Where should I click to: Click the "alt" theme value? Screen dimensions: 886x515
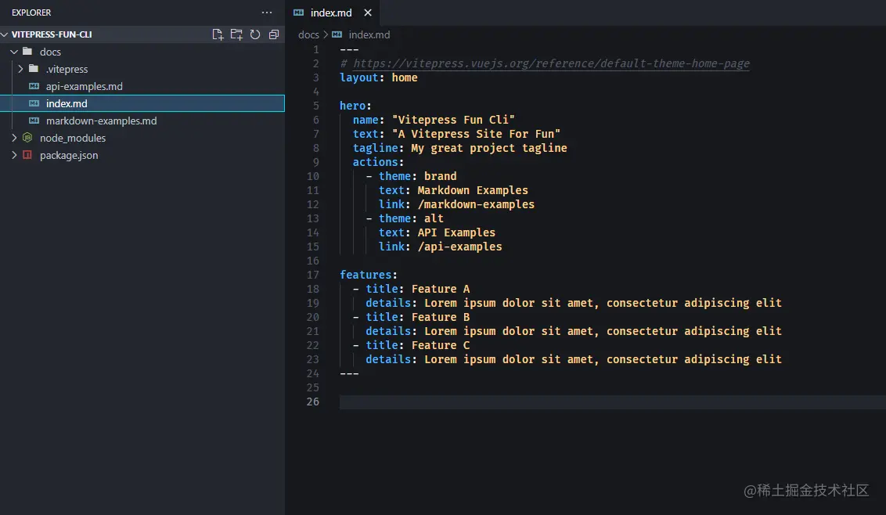tap(434, 219)
